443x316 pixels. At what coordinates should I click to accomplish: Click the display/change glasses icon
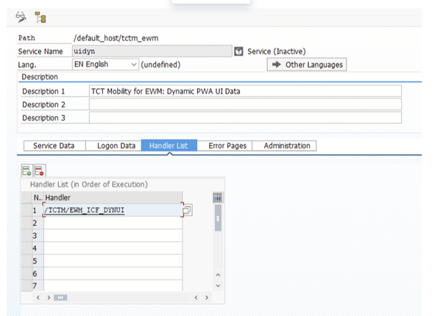pyautogui.click(x=21, y=16)
